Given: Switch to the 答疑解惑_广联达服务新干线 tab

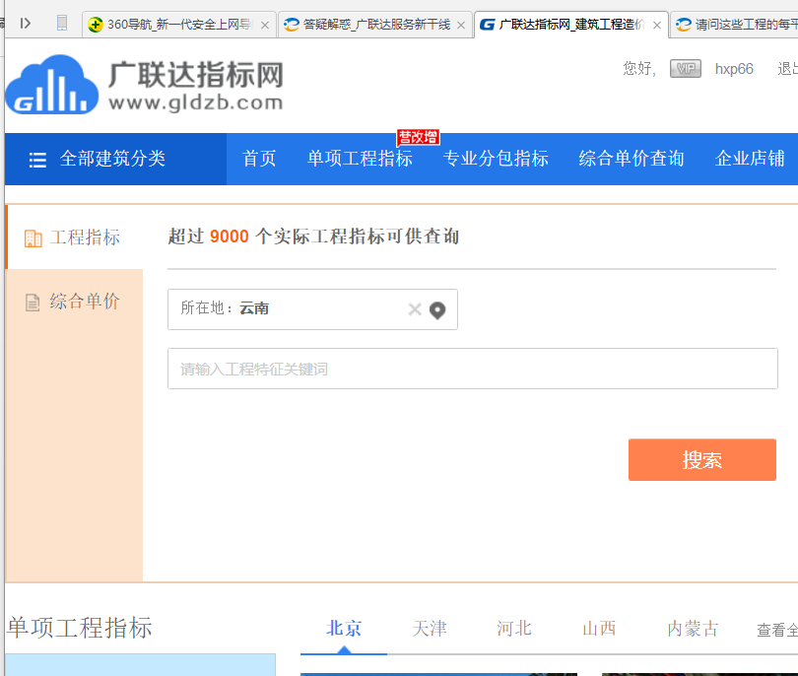Looking at the screenshot, I should pyautogui.click(x=375, y=25).
